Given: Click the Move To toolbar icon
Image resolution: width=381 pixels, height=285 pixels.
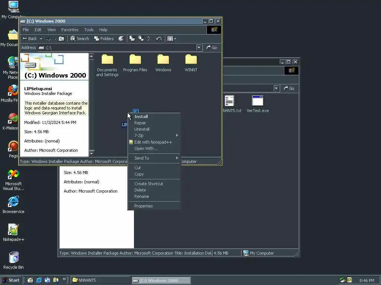Looking at the screenshot, I should point(132,39).
